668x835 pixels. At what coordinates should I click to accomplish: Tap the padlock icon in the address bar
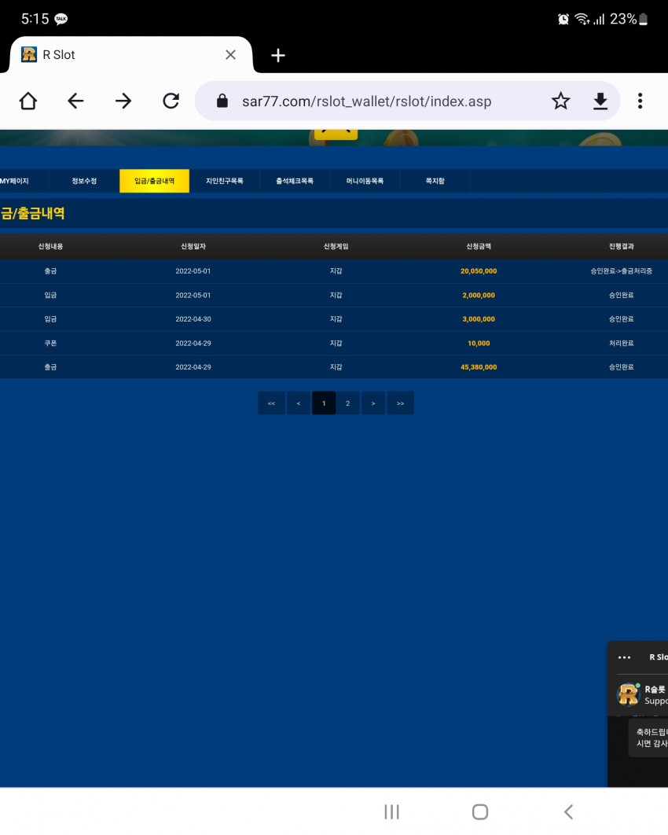(x=222, y=101)
